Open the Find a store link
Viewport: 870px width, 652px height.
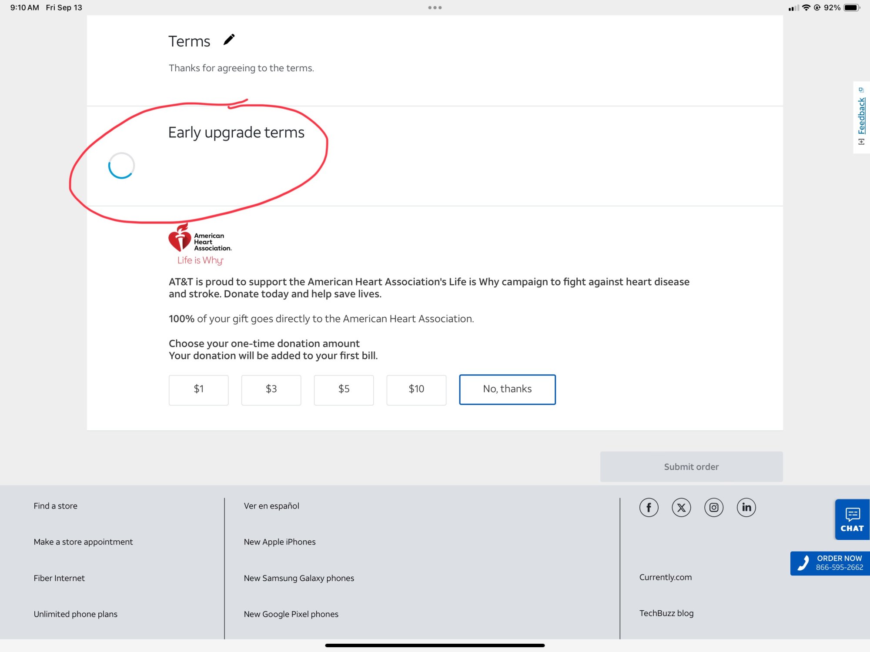click(56, 506)
